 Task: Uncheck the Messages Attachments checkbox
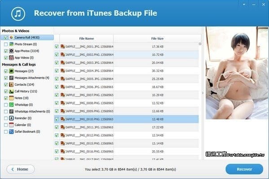click(6, 78)
